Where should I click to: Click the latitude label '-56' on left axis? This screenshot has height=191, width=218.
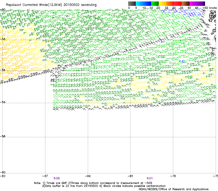(3, 102)
